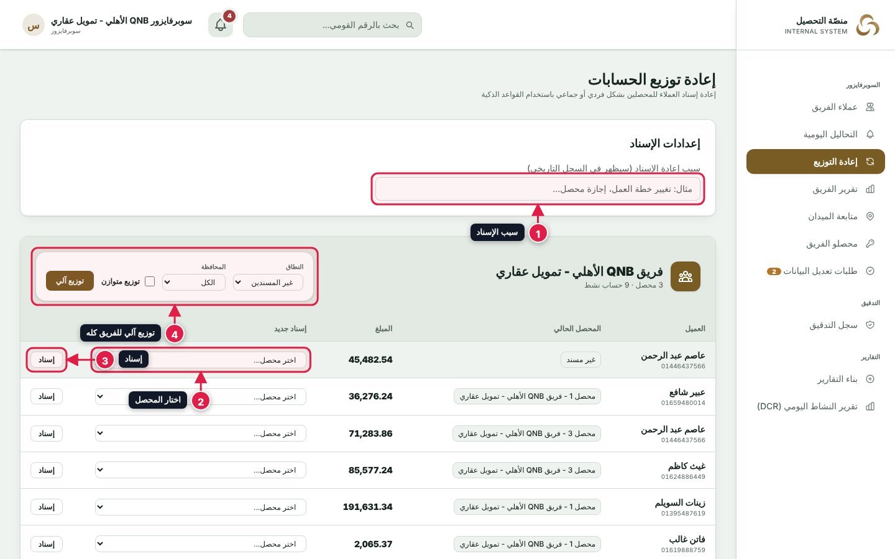Click the bell icon beside التحاليل اليومية
895x559 pixels.
pyautogui.click(x=870, y=134)
